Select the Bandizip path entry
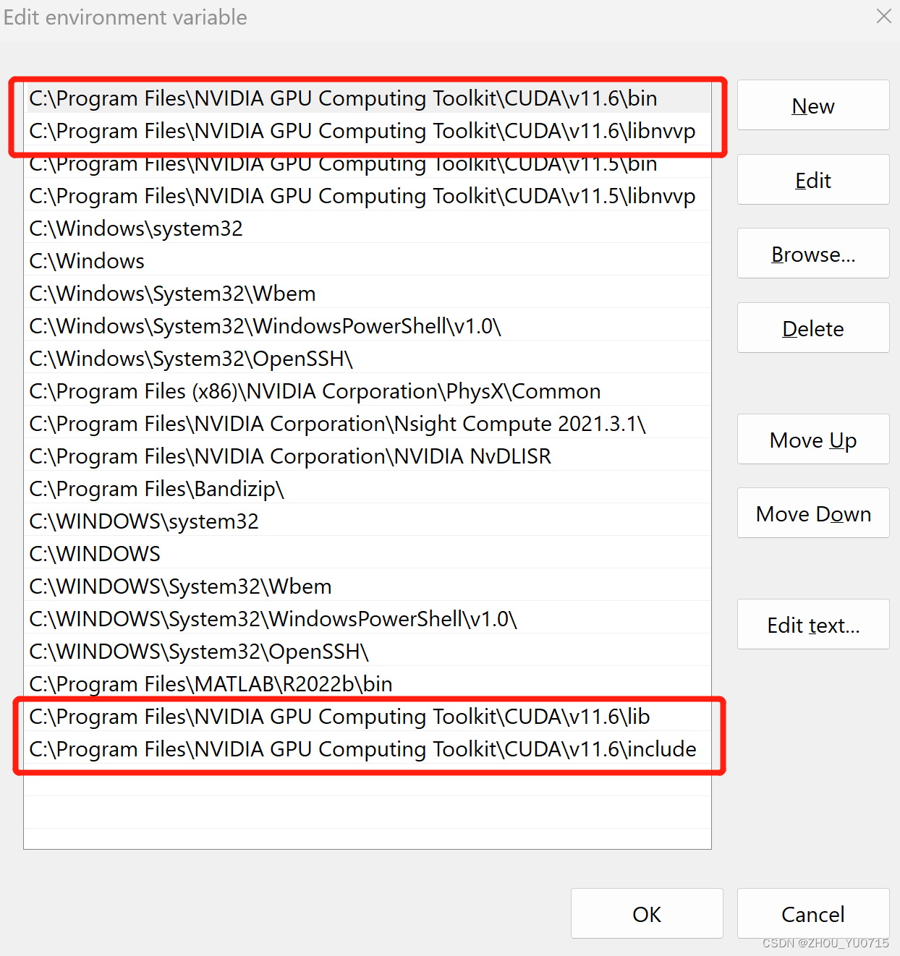This screenshot has width=900, height=956. [156, 488]
